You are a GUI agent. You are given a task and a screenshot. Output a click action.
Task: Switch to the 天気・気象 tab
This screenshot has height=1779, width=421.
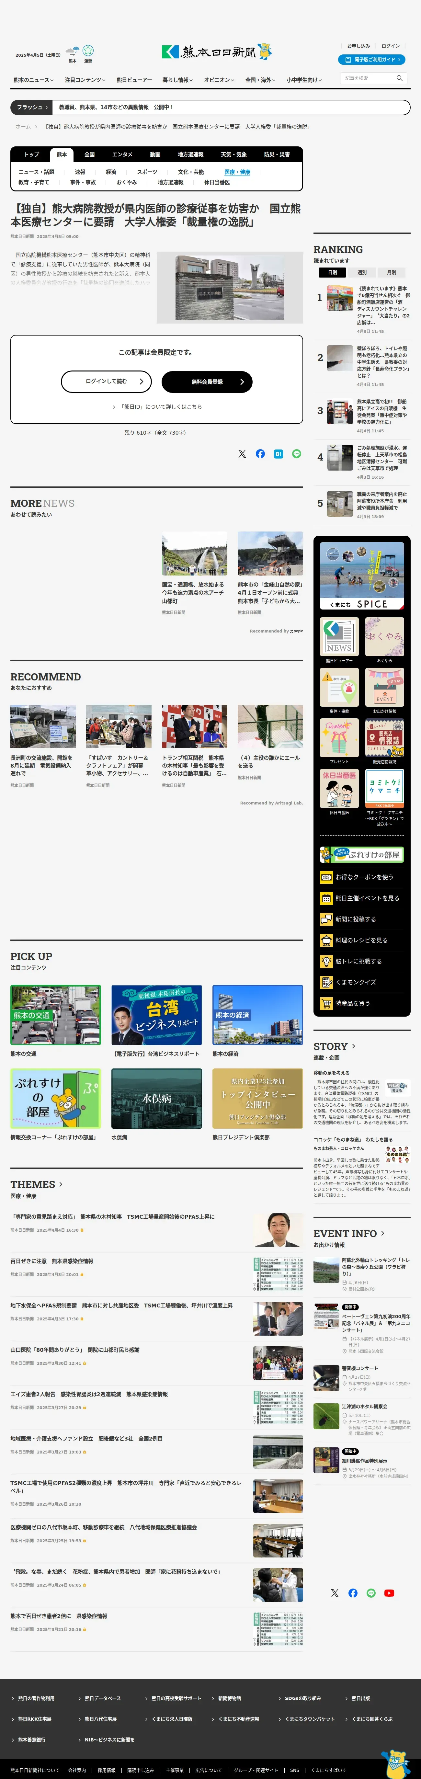(x=233, y=155)
